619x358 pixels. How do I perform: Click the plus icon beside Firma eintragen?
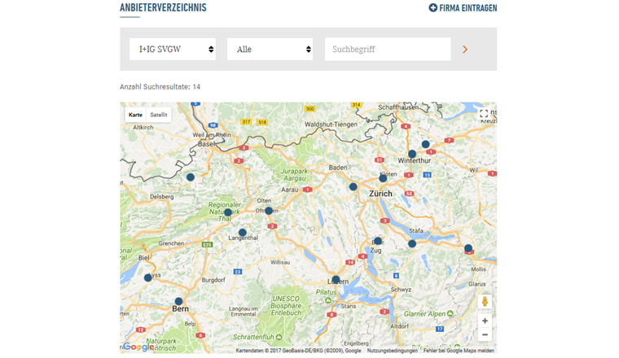tap(432, 8)
